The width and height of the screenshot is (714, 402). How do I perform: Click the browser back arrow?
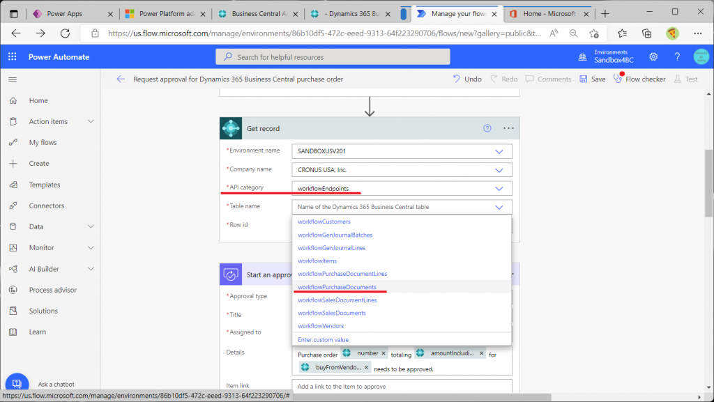coord(17,33)
